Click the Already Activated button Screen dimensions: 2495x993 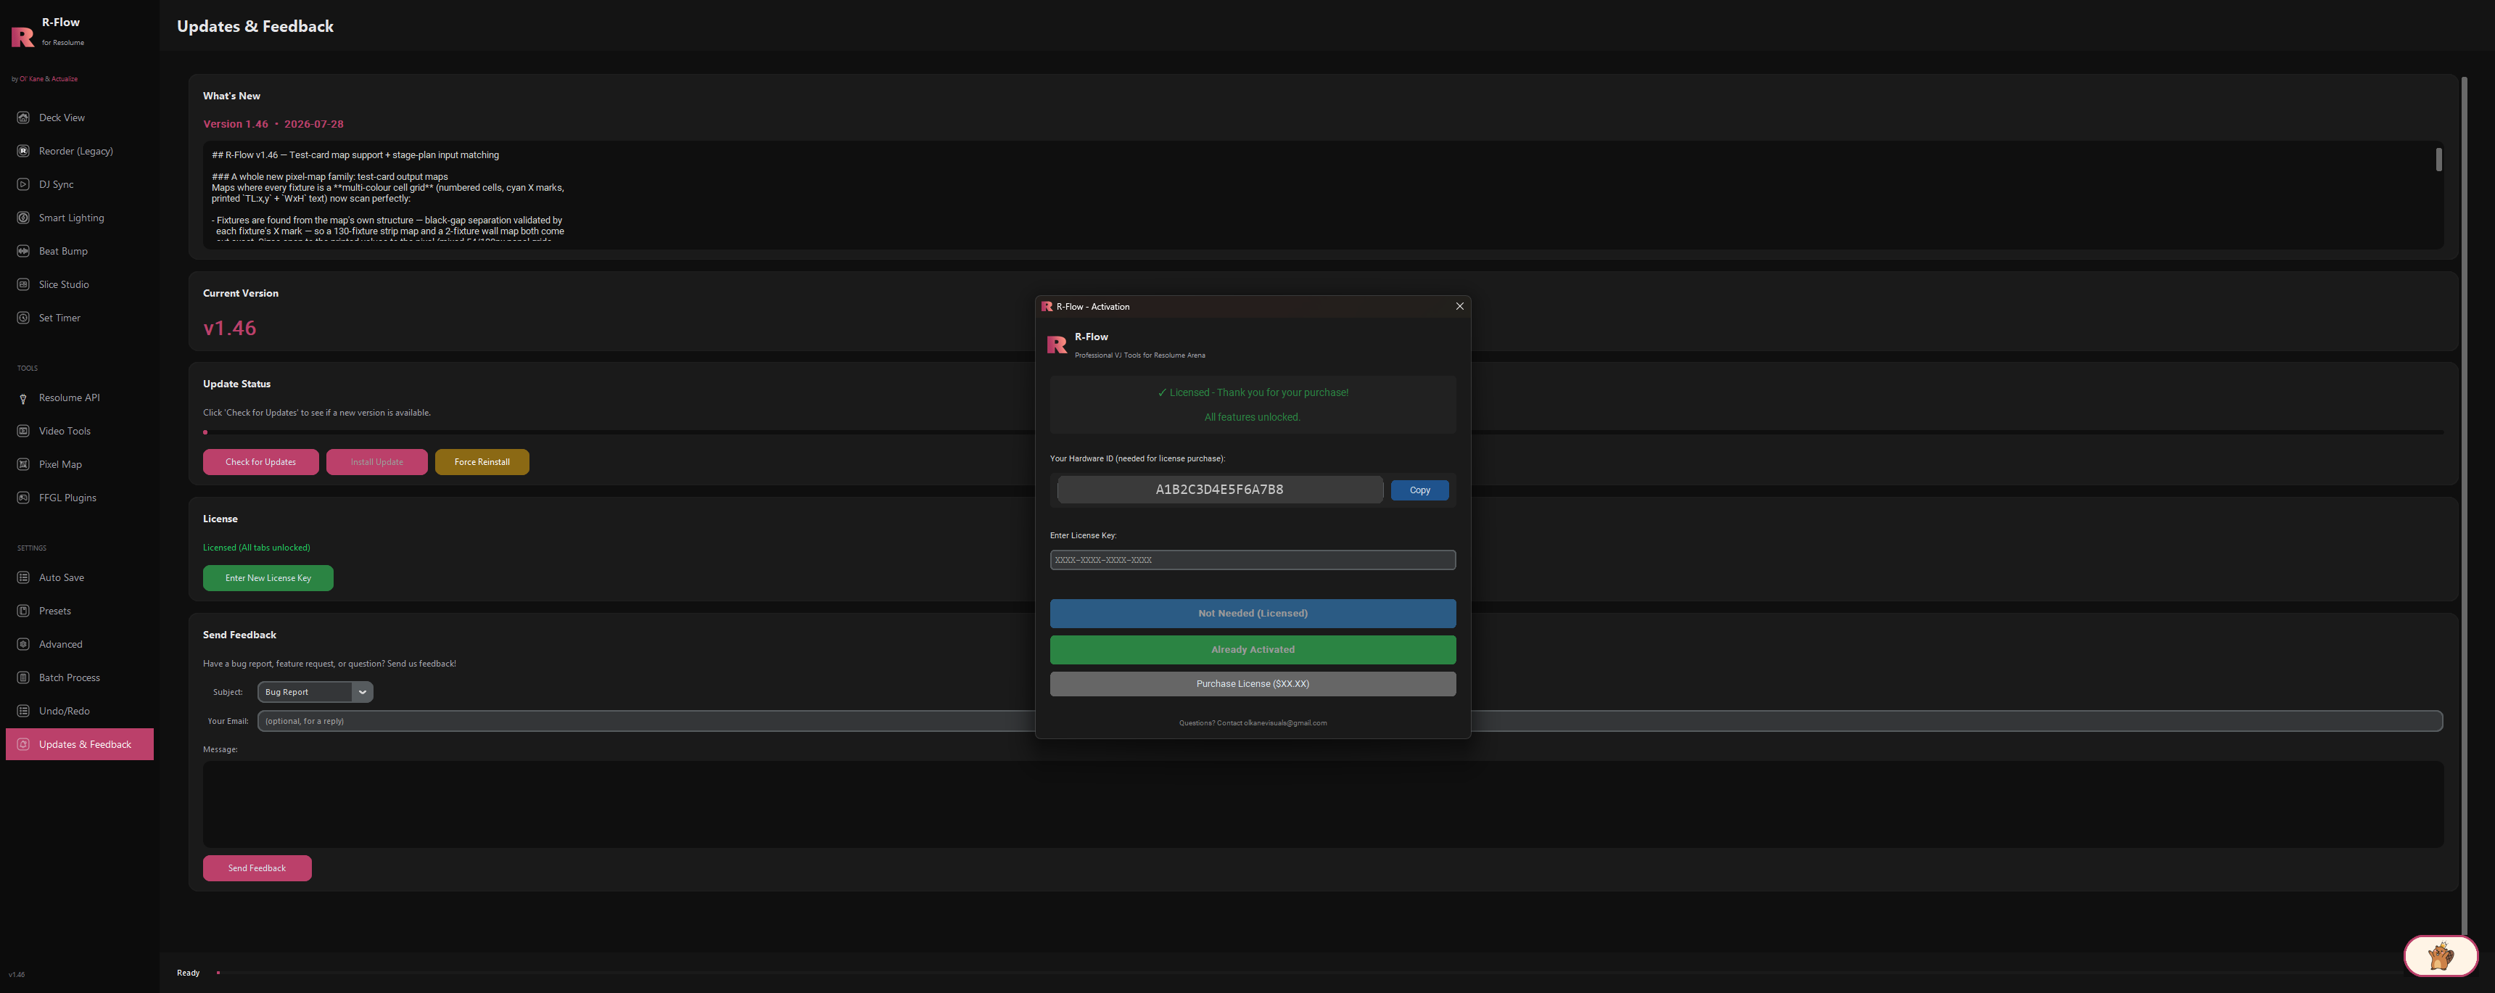[x=1253, y=649]
